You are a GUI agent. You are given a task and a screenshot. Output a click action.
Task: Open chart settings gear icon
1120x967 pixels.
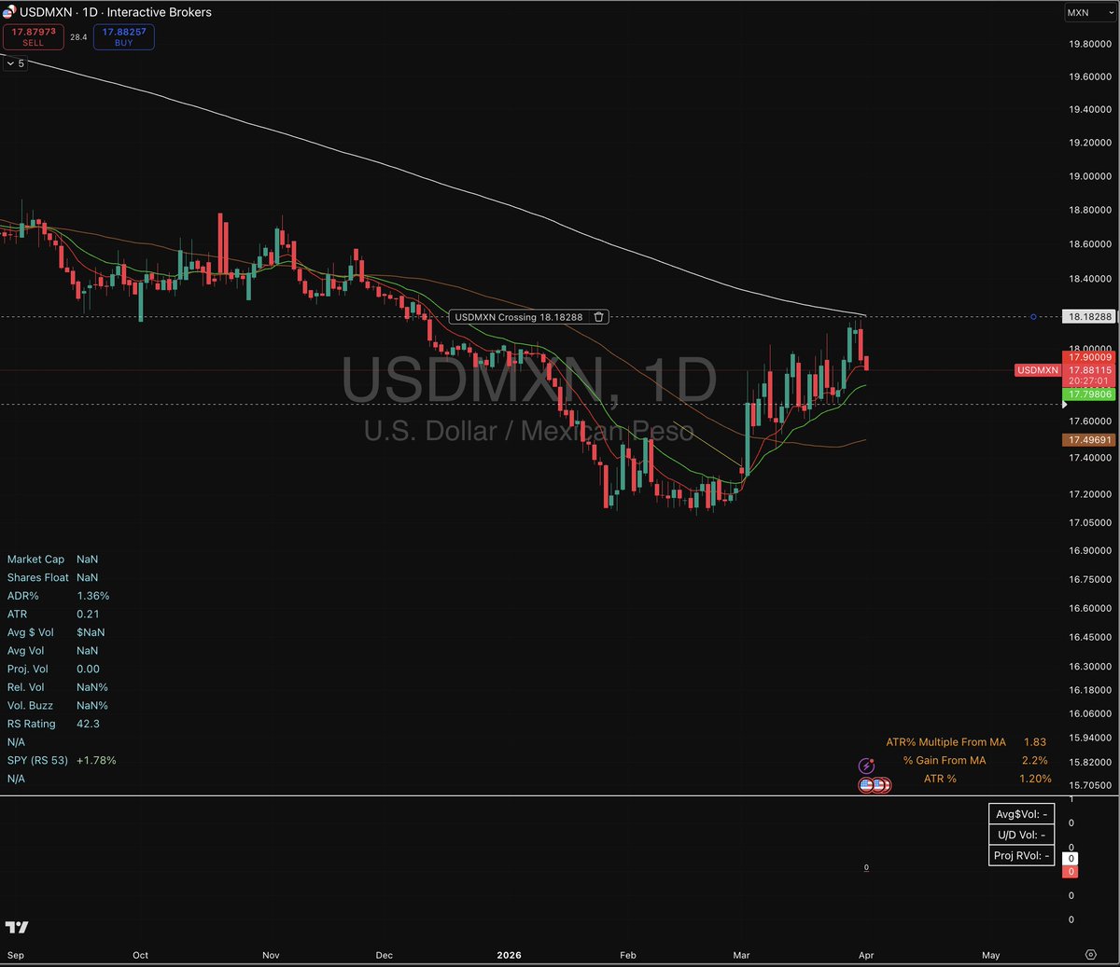[x=1090, y=955]
